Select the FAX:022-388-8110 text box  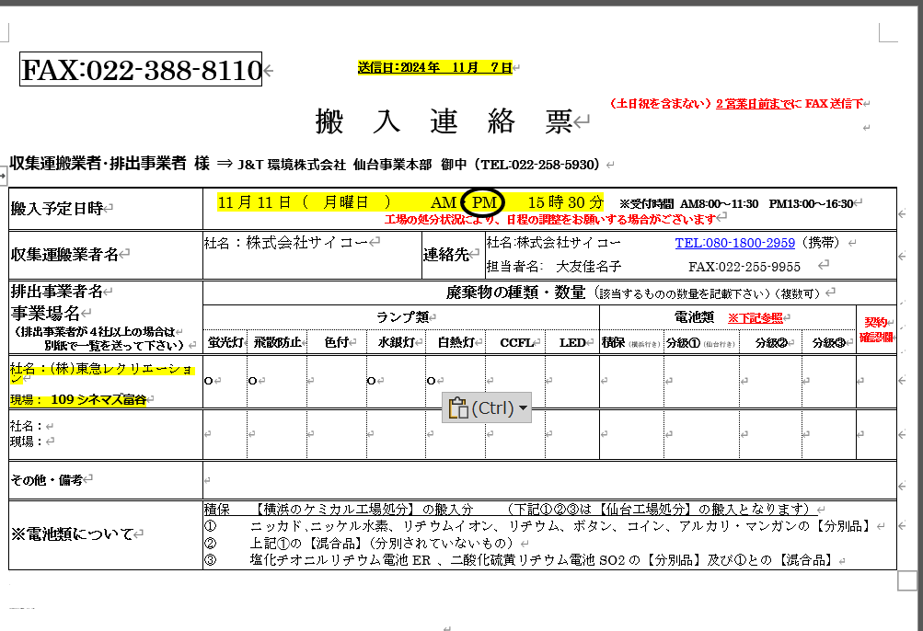141,70
